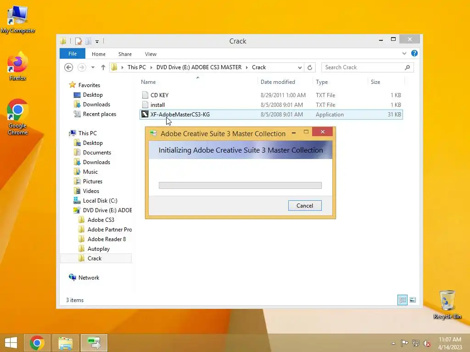
Task: Switch to File Explorer in the taskbar
Action: (x=66, y=343)
